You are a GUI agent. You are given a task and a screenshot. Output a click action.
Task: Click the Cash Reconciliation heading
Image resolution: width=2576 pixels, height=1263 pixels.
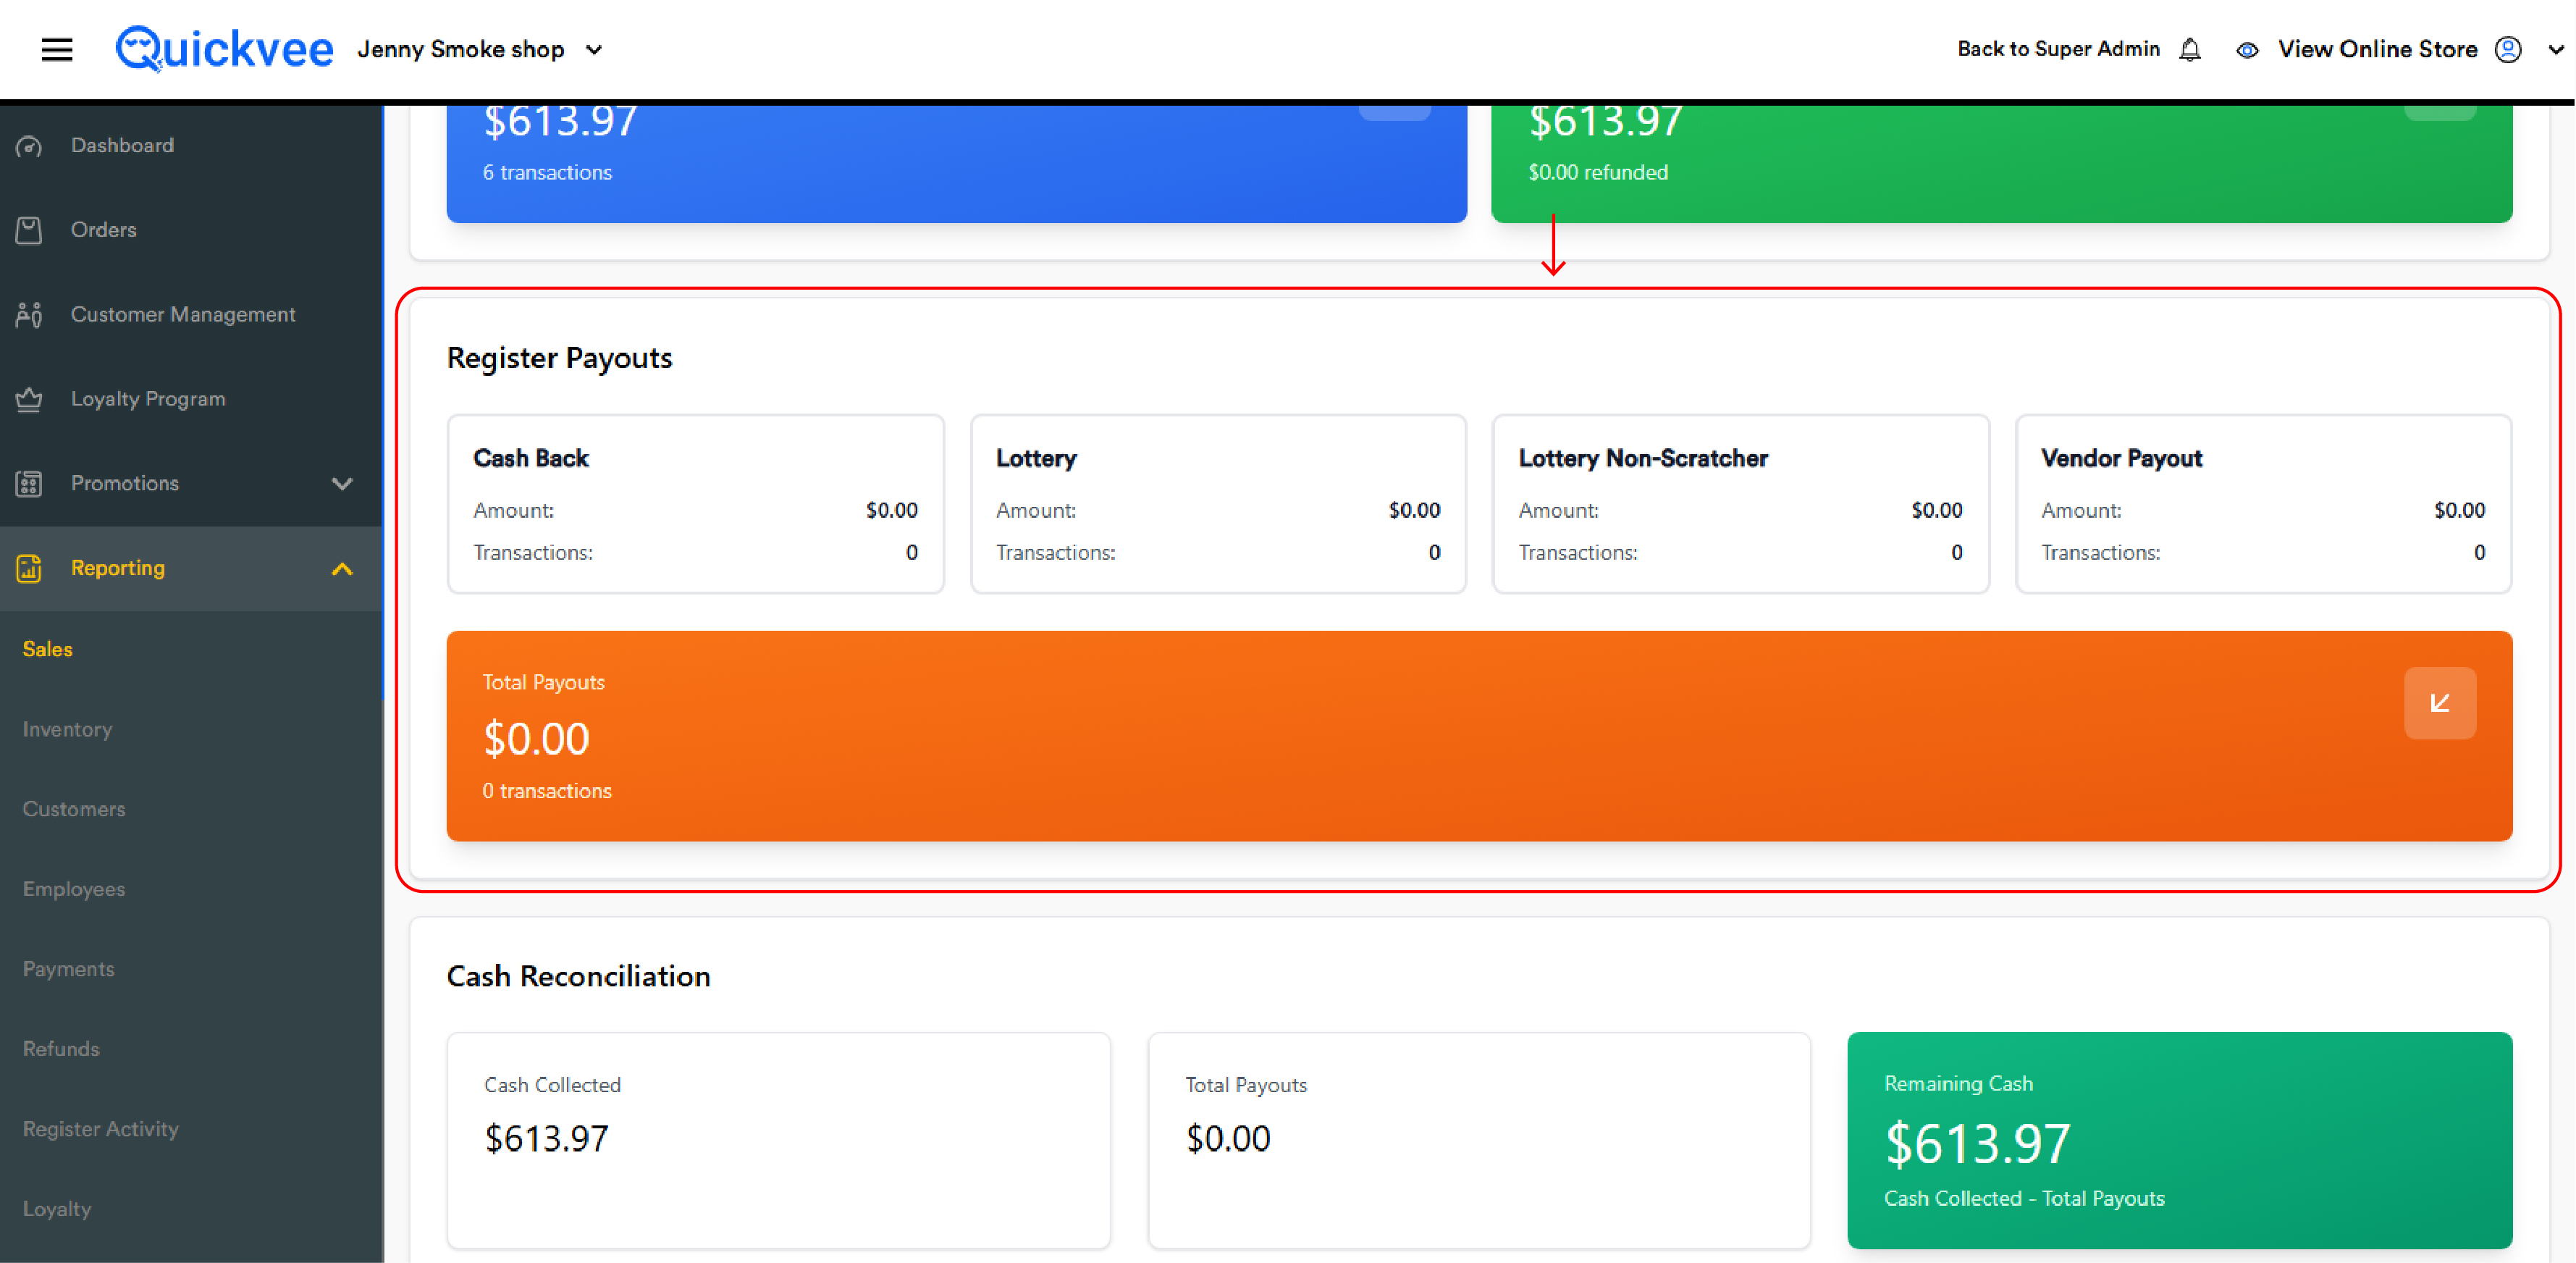point(578,976)
